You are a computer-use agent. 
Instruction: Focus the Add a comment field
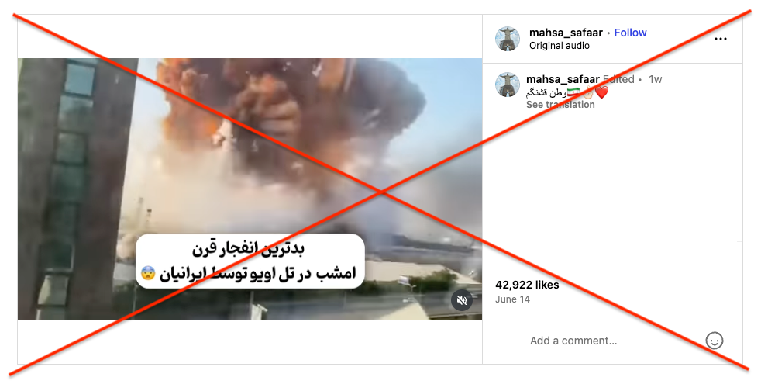tap(573, 341)
